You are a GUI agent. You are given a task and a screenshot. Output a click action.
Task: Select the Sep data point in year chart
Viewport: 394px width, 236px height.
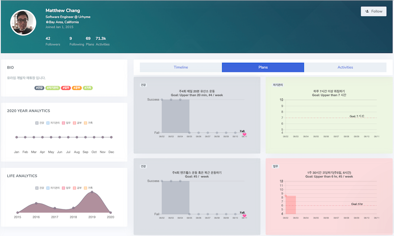coord(85,137)
